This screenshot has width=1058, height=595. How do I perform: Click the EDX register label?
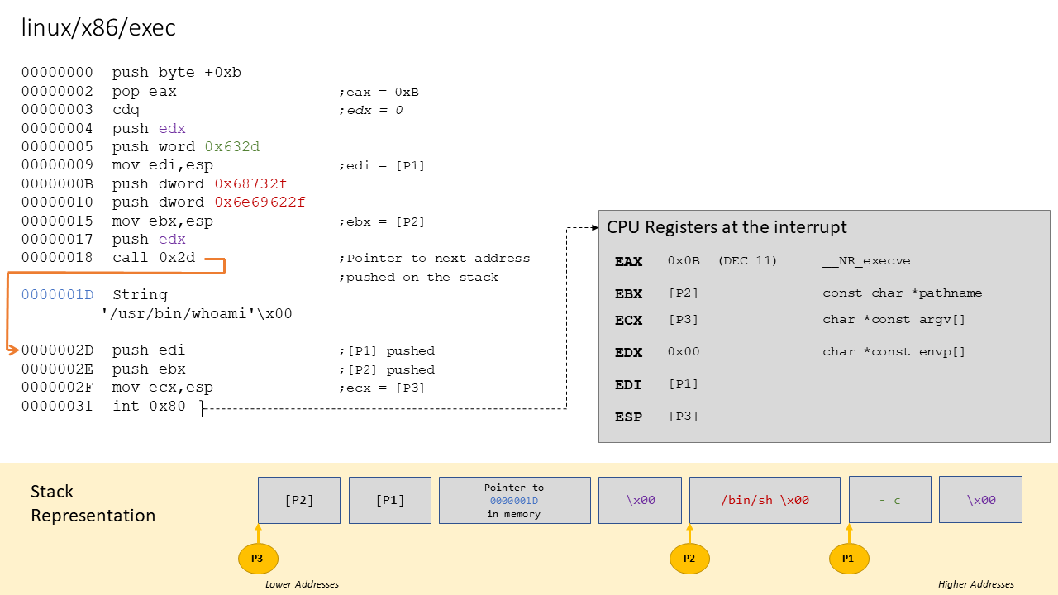coord(628,352)
